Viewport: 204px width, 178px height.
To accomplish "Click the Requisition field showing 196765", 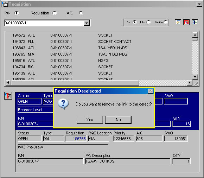I will point(76,139).
